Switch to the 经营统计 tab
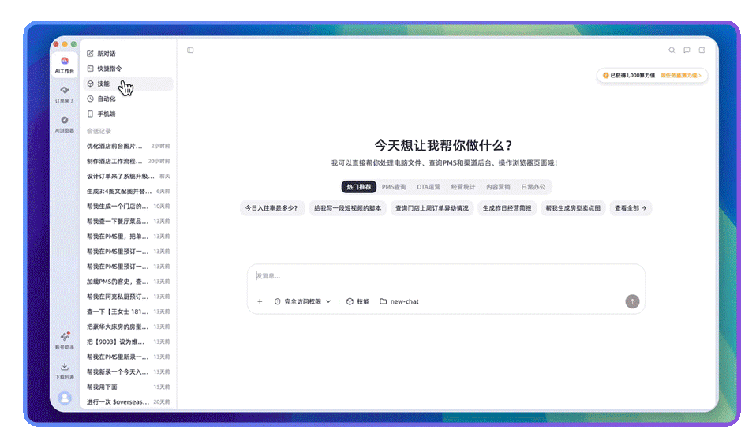The height and width of the screenshot is (448, 756). click(463, 187)
